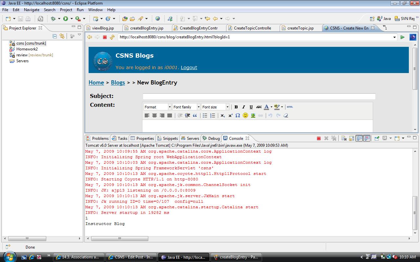Insert a special character with Omega icon
The width and height of the screenshot is (420, 262).
point(238,115)
